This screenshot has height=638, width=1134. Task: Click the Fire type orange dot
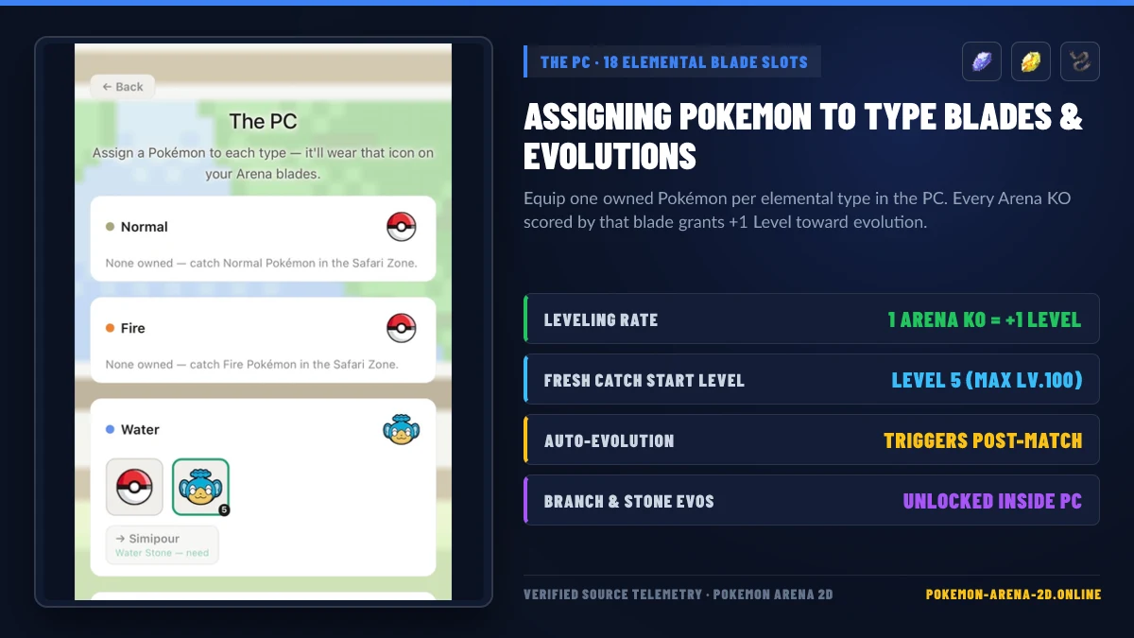pos(110,328)
